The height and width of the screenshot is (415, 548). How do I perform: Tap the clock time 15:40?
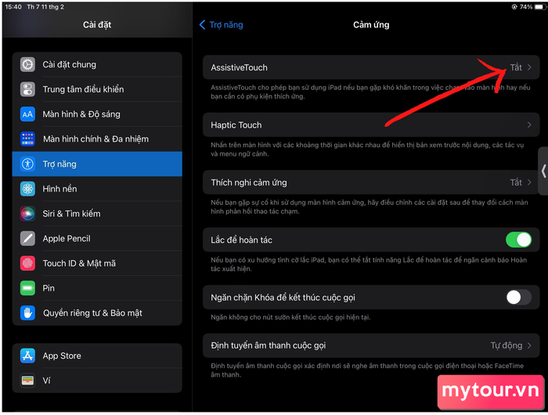pos(13,7)
